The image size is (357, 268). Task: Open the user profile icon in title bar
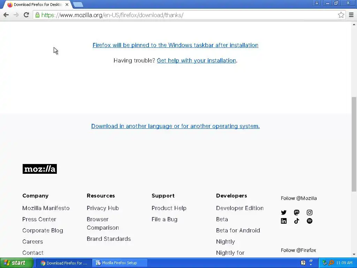[x=317, y=3]
